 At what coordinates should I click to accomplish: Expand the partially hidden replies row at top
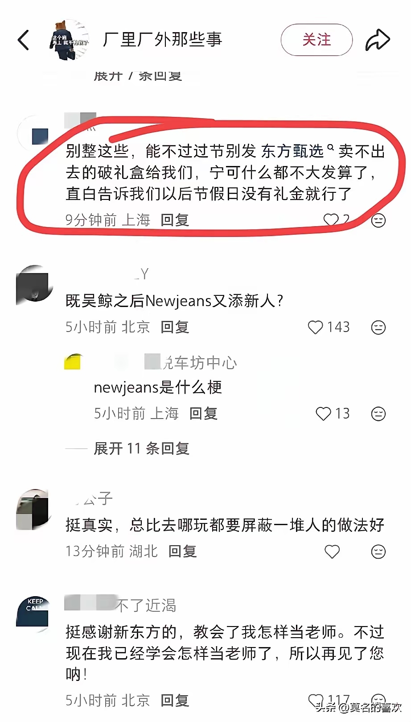point(138,76)
